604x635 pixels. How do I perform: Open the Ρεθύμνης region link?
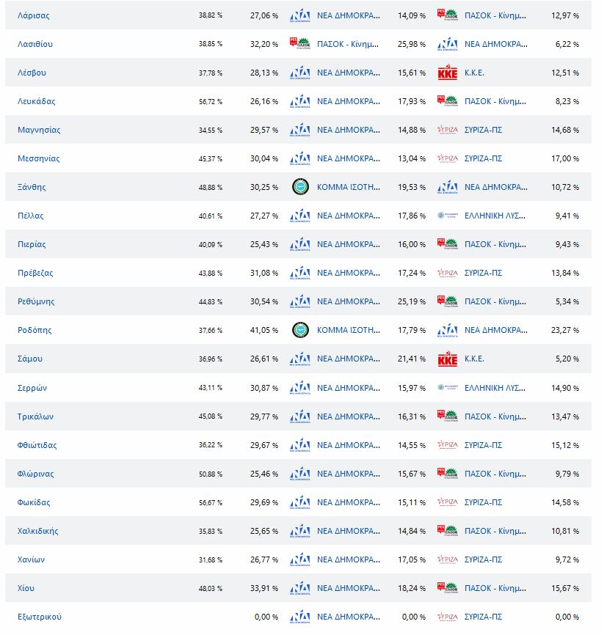click(36, 301)
